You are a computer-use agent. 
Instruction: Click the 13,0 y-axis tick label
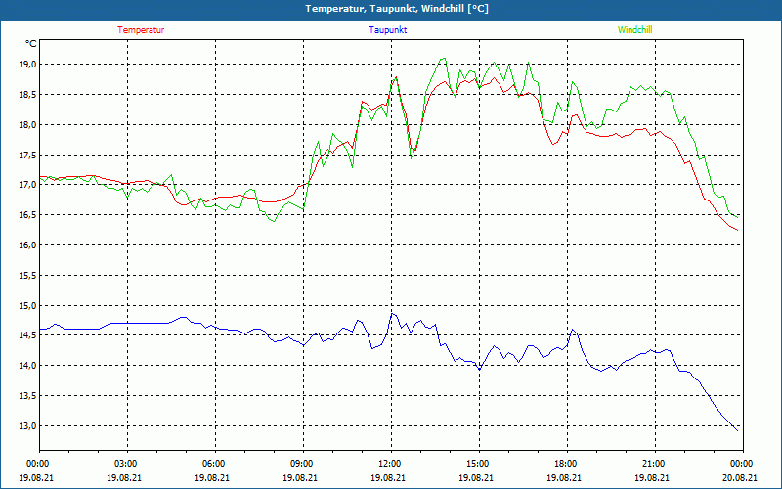[x=26, y=426]
